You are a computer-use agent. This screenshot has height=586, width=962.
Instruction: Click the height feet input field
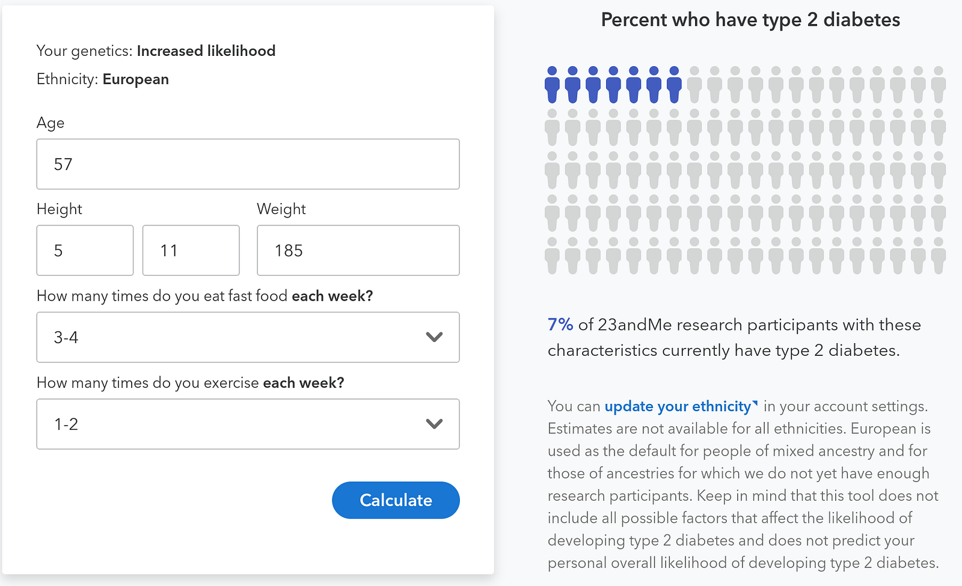(x=85, y=251)
